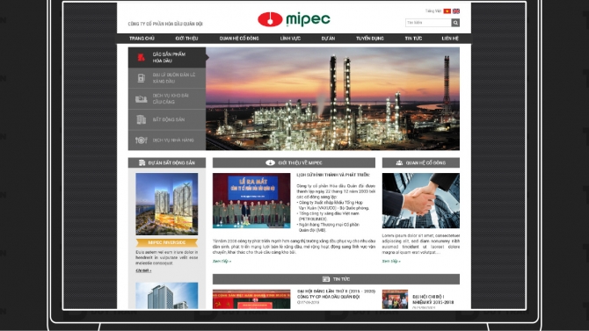The image size is (589, 331).
Task: Click Xem tiếp under Mipec introduction
Action: pos(222,261)
